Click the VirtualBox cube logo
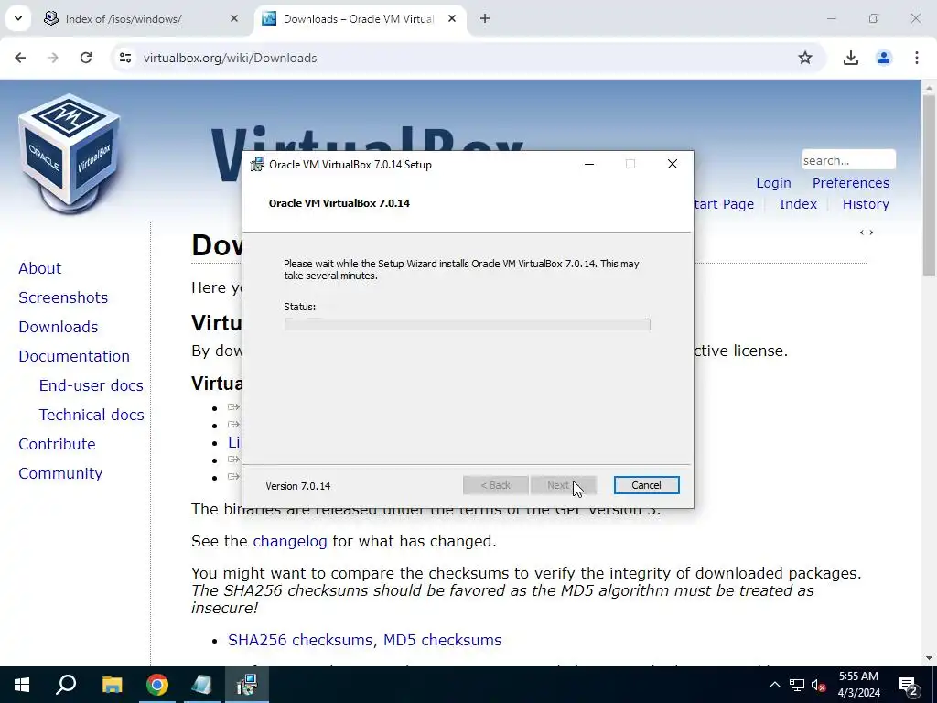Viewport: 937px width, 703px height. tap(69, 154)
